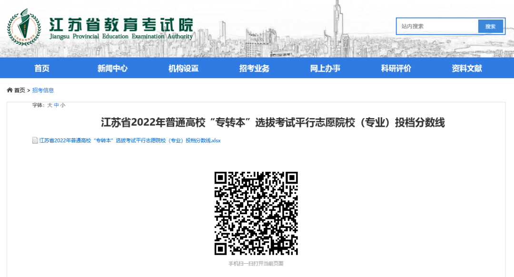Click the Jiangsu Education Examination Authority logo emblem
514x277 pixels.
[24, 27]
